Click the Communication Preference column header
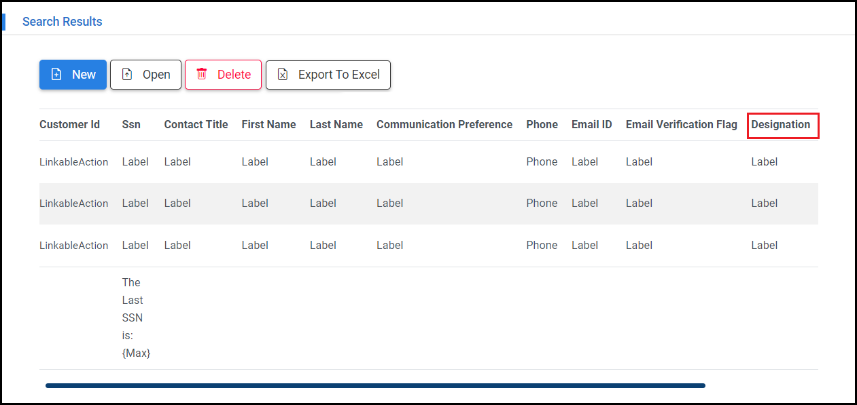 pos(444,125)
